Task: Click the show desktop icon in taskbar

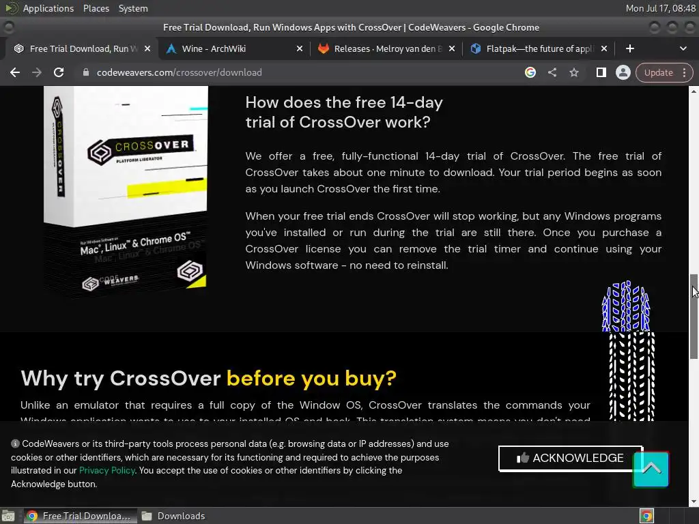Action: click(x=8, y=516)
